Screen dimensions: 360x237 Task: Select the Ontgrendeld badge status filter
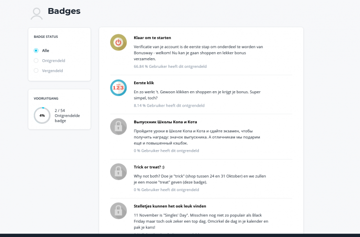point(36,61)
